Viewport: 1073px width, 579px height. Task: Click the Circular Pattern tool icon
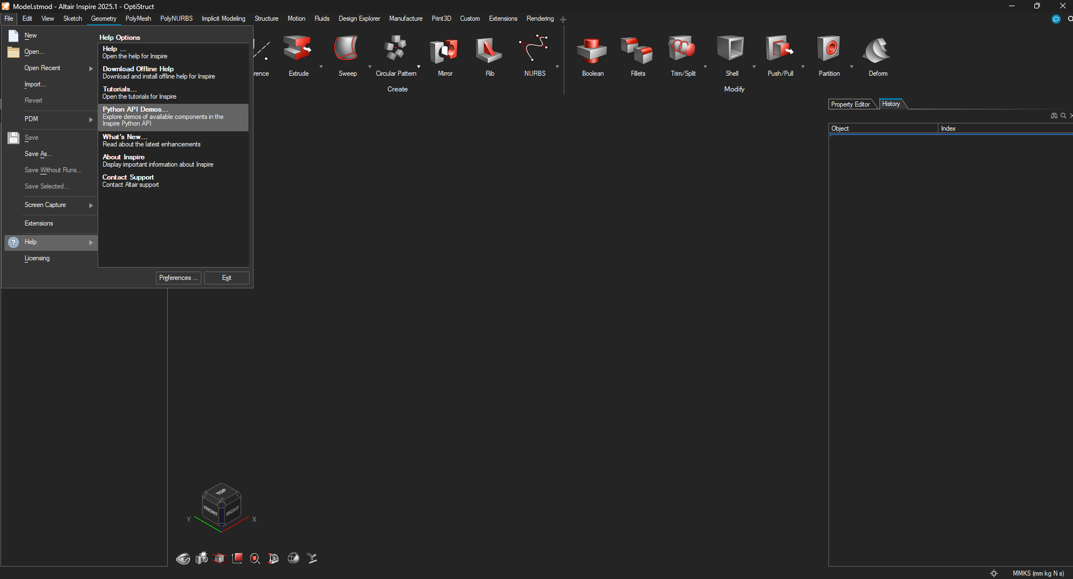[x=395, y=49]
